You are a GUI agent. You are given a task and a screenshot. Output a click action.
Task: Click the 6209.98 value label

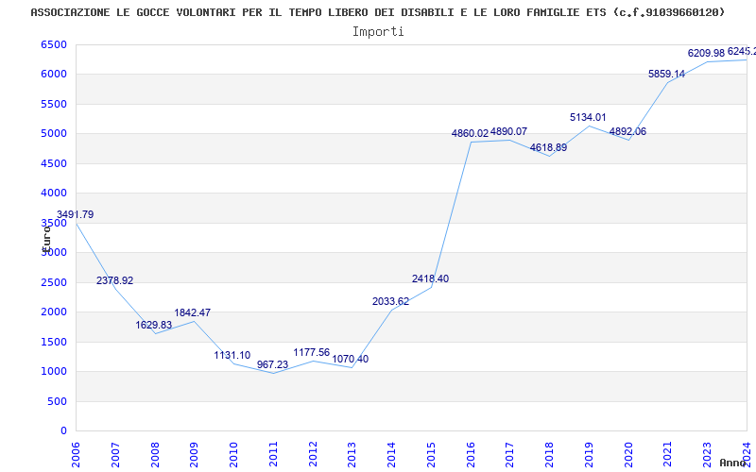706,53
